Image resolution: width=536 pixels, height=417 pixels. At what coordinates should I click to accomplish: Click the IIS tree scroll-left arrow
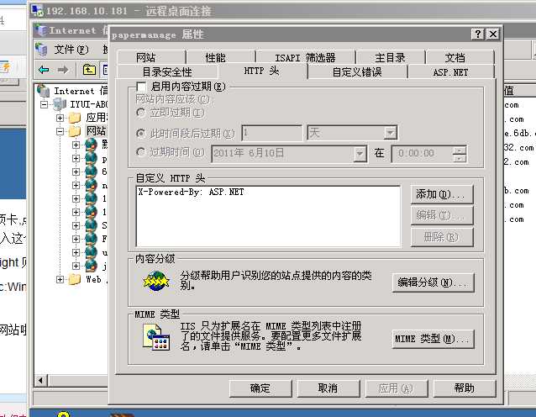pos(41,380)
